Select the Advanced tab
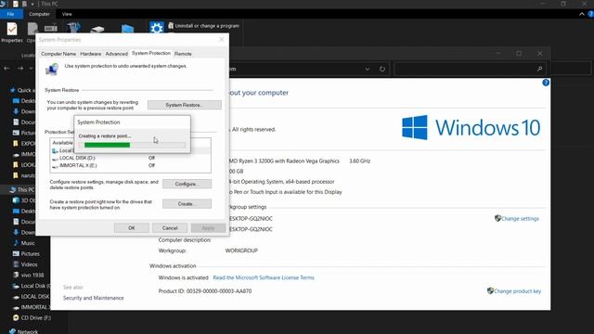 (x=116, y=54)
